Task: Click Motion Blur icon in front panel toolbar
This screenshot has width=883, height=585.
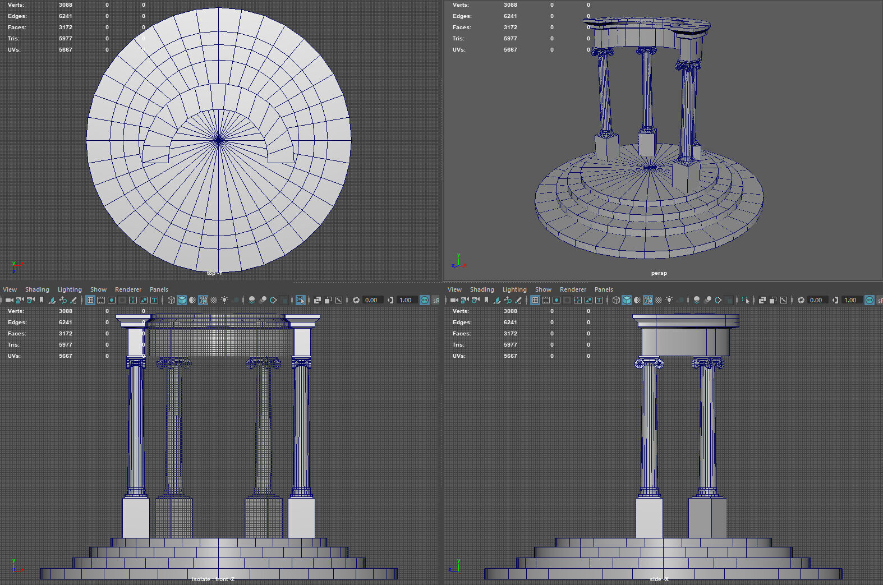Action: (263, 300)
